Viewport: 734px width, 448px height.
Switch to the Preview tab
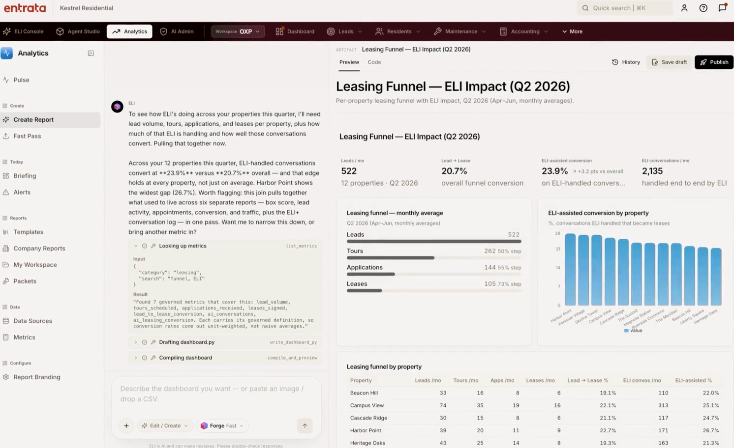click(x=349, y=62)
